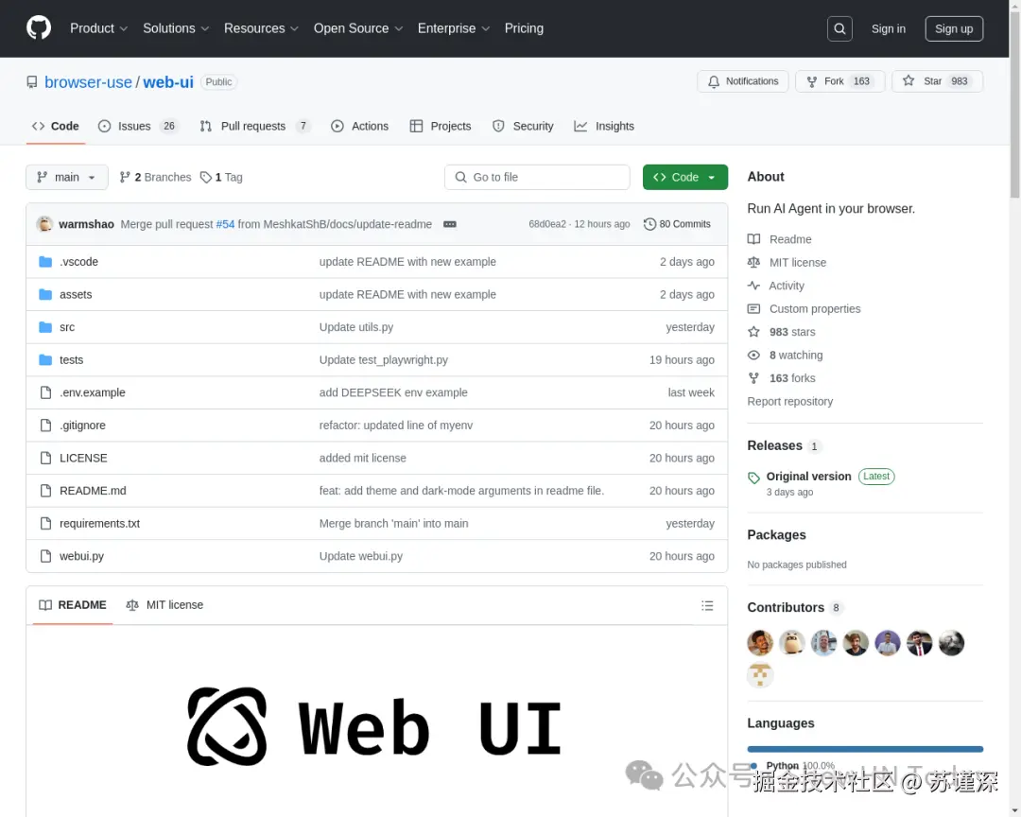Switch to the Code tab

coord(56,127)
